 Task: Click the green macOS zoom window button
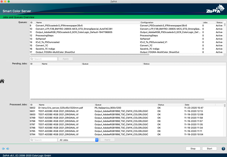[x=9, y=1]
